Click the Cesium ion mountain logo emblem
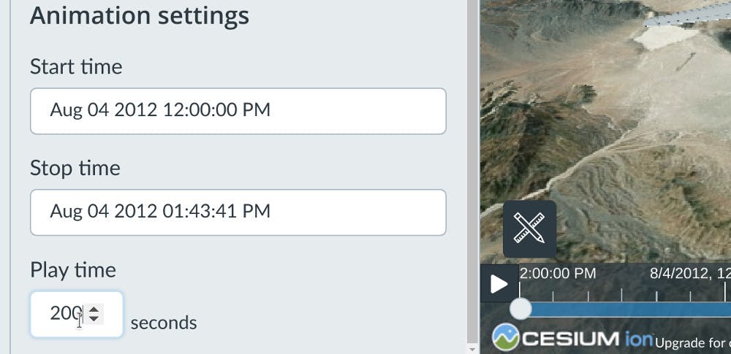This screenshot has height=354, width=731. click(x=505, y=337)
